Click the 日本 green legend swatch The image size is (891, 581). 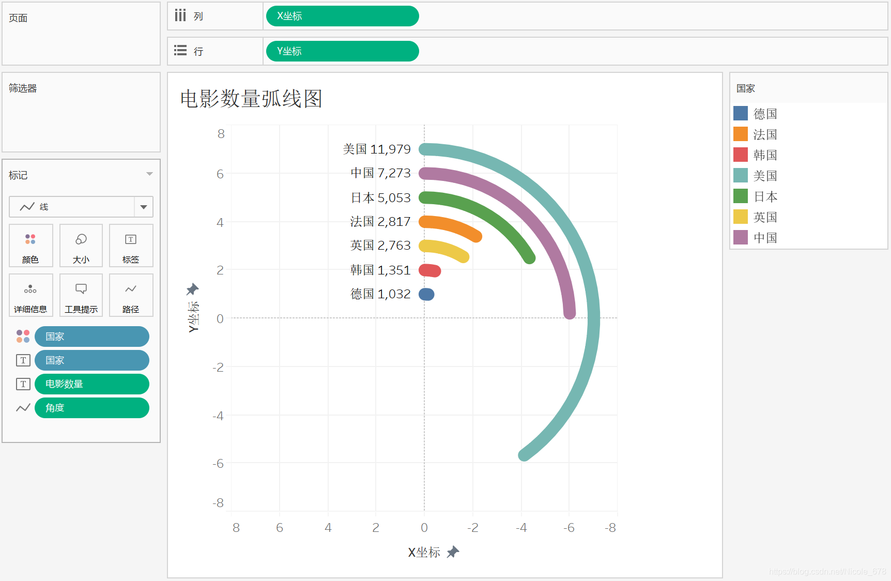pos(741,196)
